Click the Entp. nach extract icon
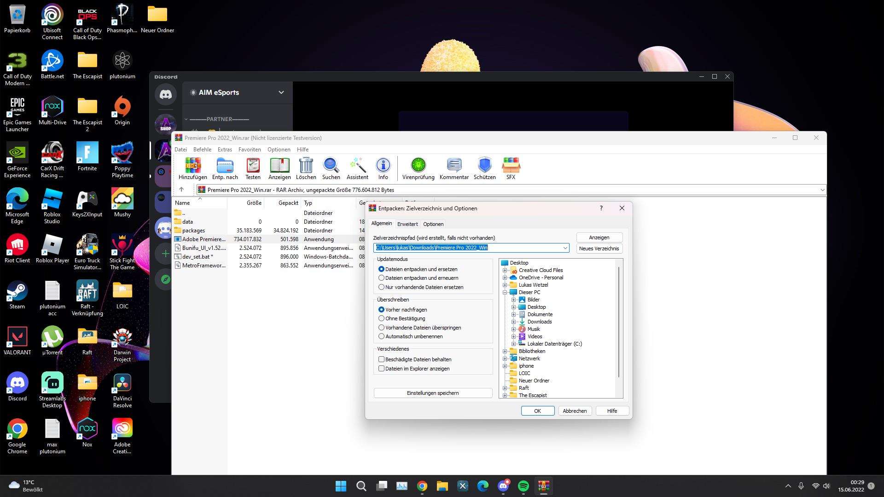Viewport: 884px width, 497px height. (225, 168)
